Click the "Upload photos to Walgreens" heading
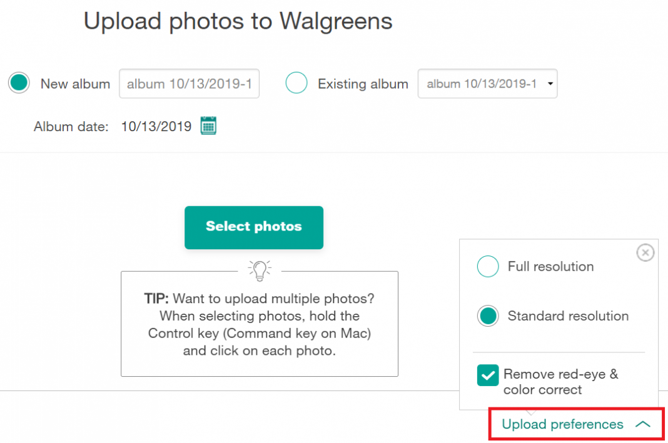 (x=238, y=21)
